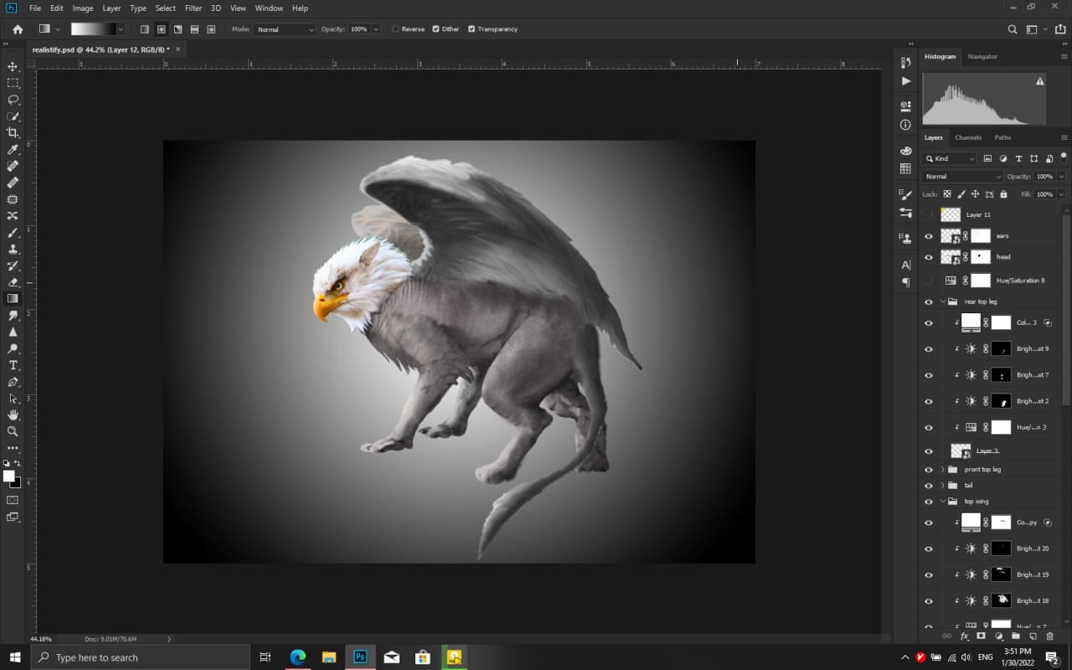Uncheck the Dither option
1072x670 pixels.
[x=435, y=29]
